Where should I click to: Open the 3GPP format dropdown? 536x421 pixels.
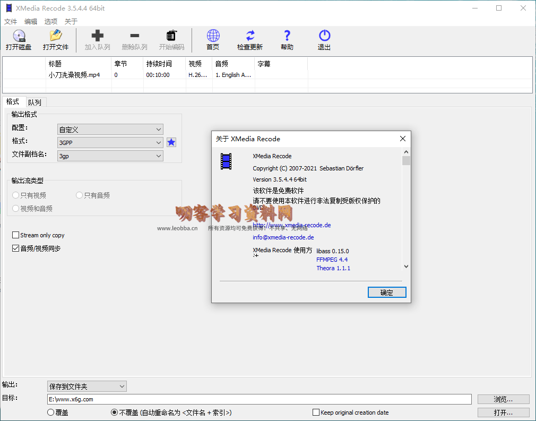pos(159,143)
